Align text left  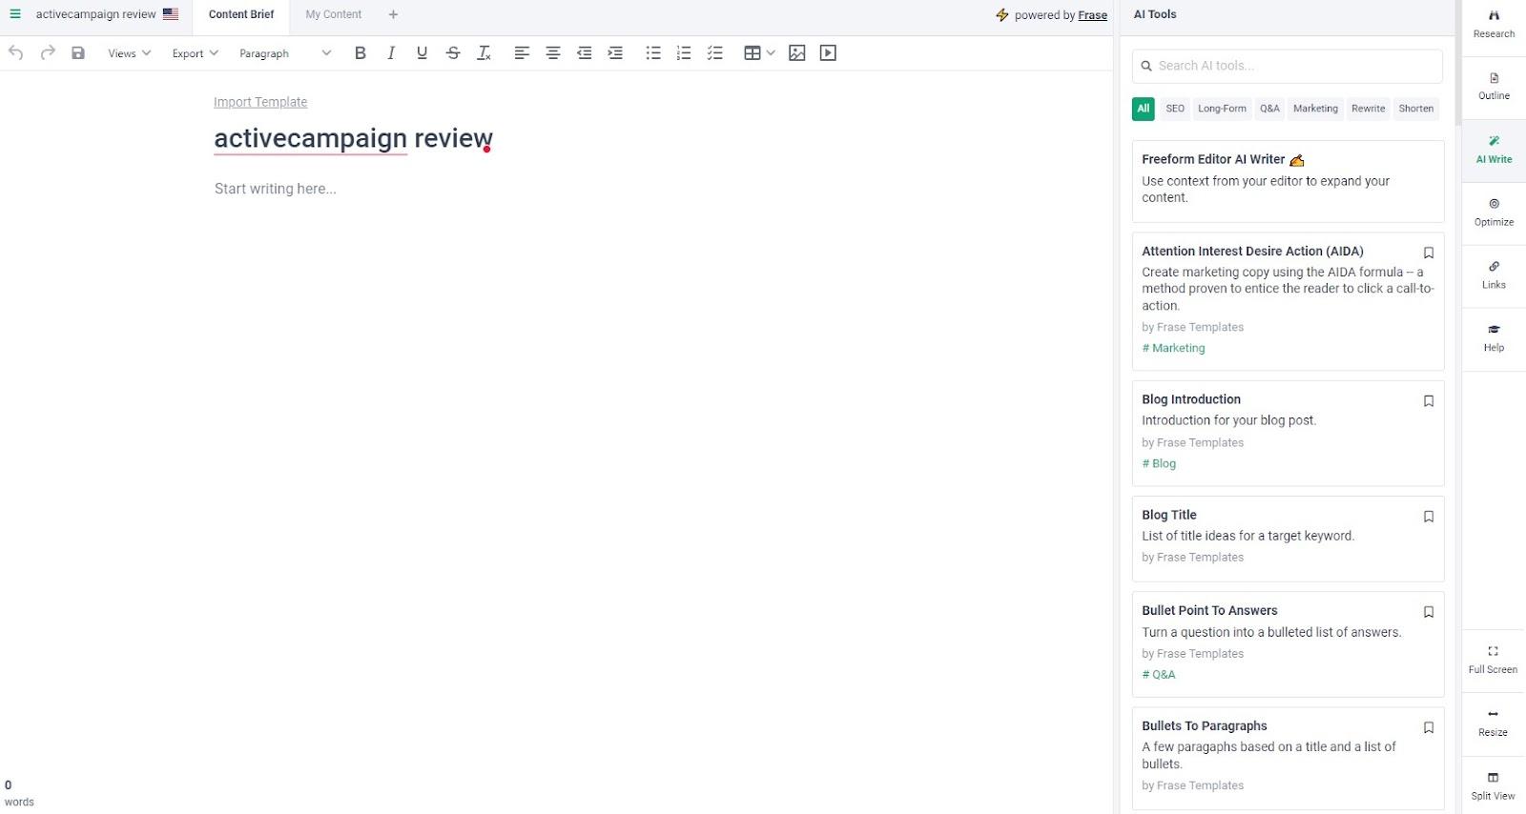coord(522,53)
